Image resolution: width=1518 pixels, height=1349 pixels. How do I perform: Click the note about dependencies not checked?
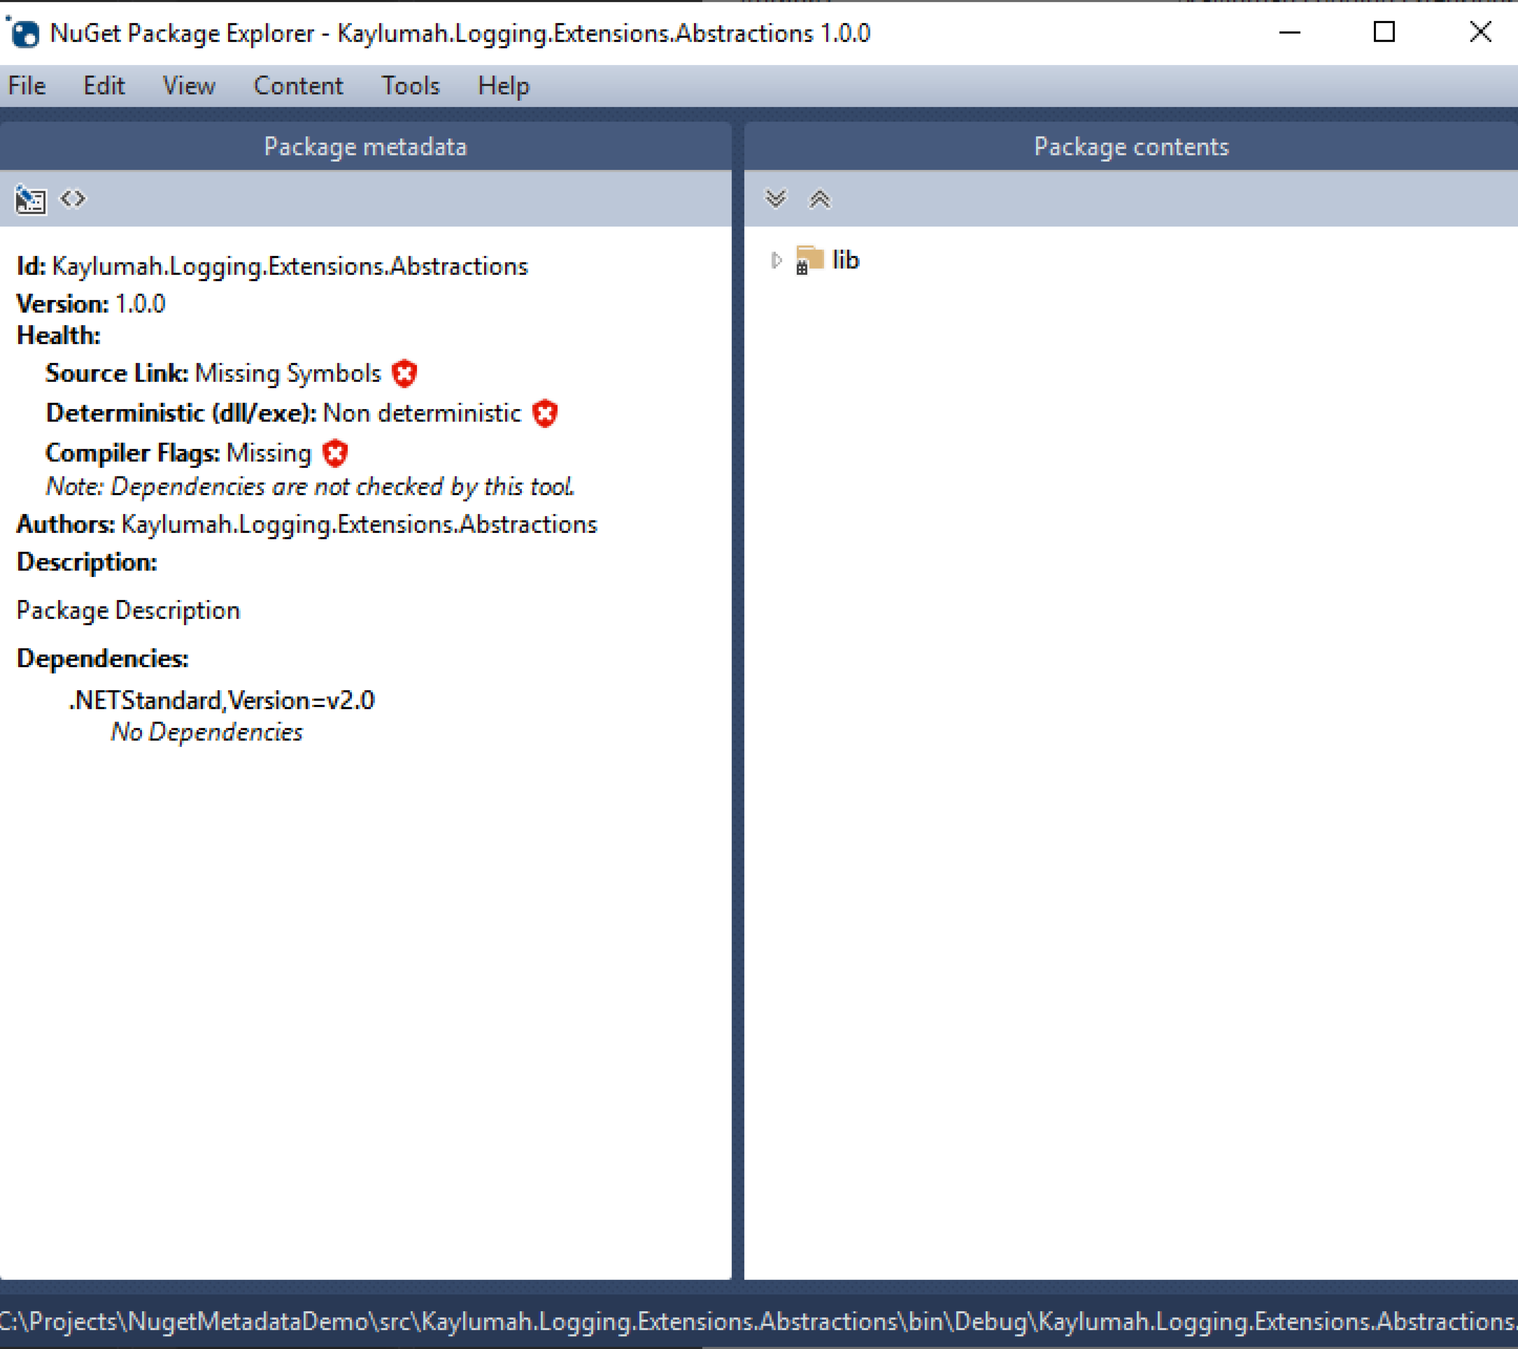click(310, 486)
